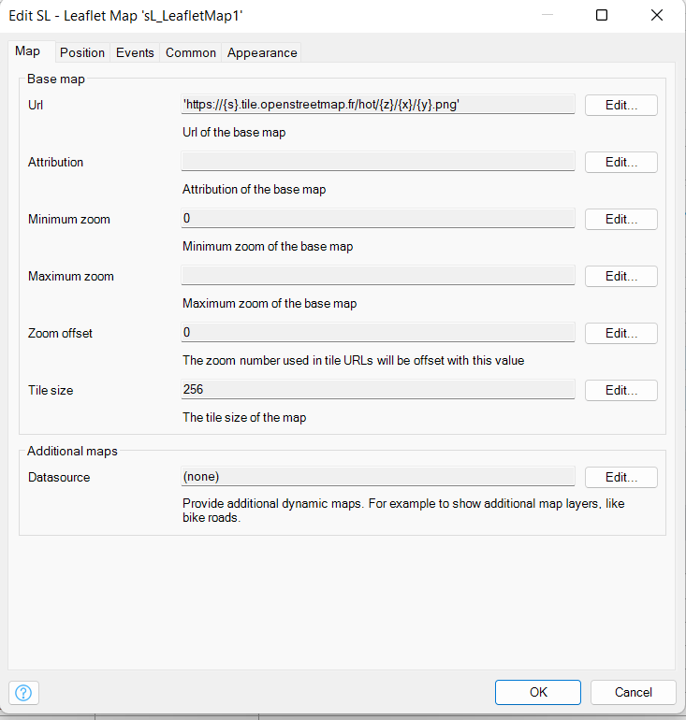Click Edit for Zoom offset

pyautogui.click(x=621, y=333)
